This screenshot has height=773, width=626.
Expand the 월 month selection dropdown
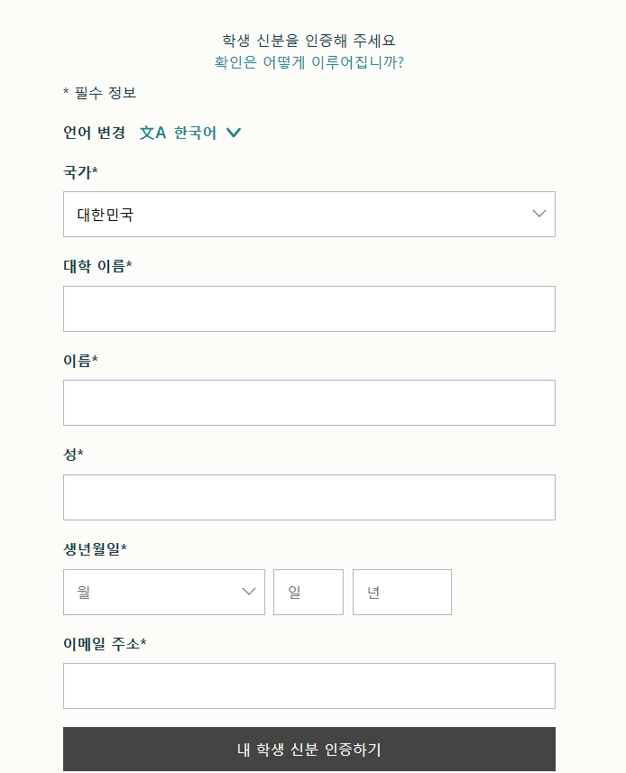click(163, 592)
